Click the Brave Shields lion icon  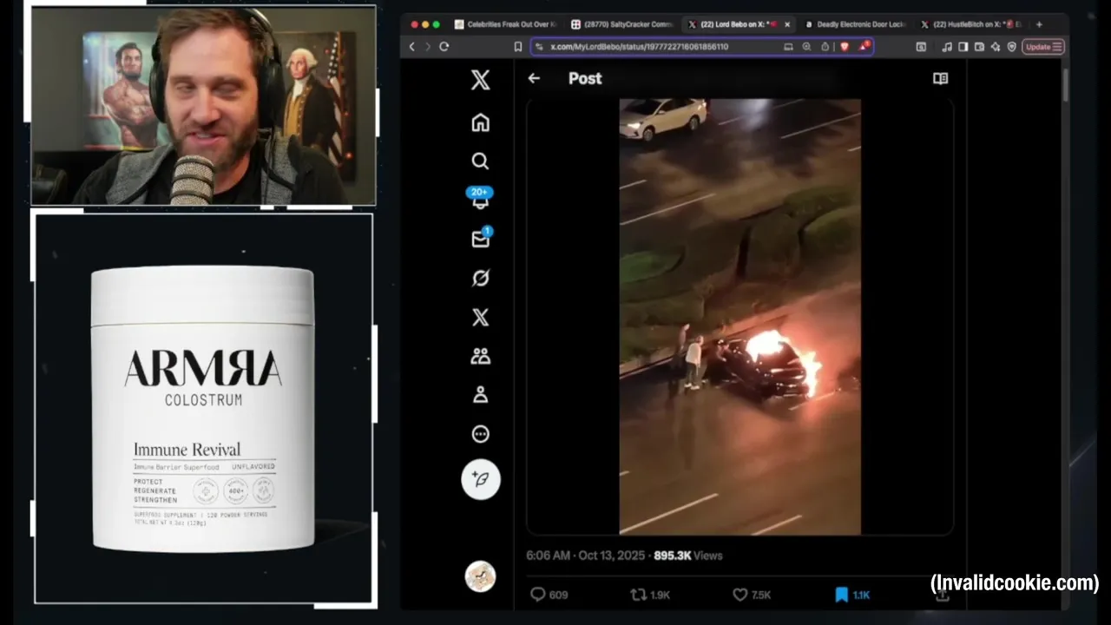click(x=845, y=47)
